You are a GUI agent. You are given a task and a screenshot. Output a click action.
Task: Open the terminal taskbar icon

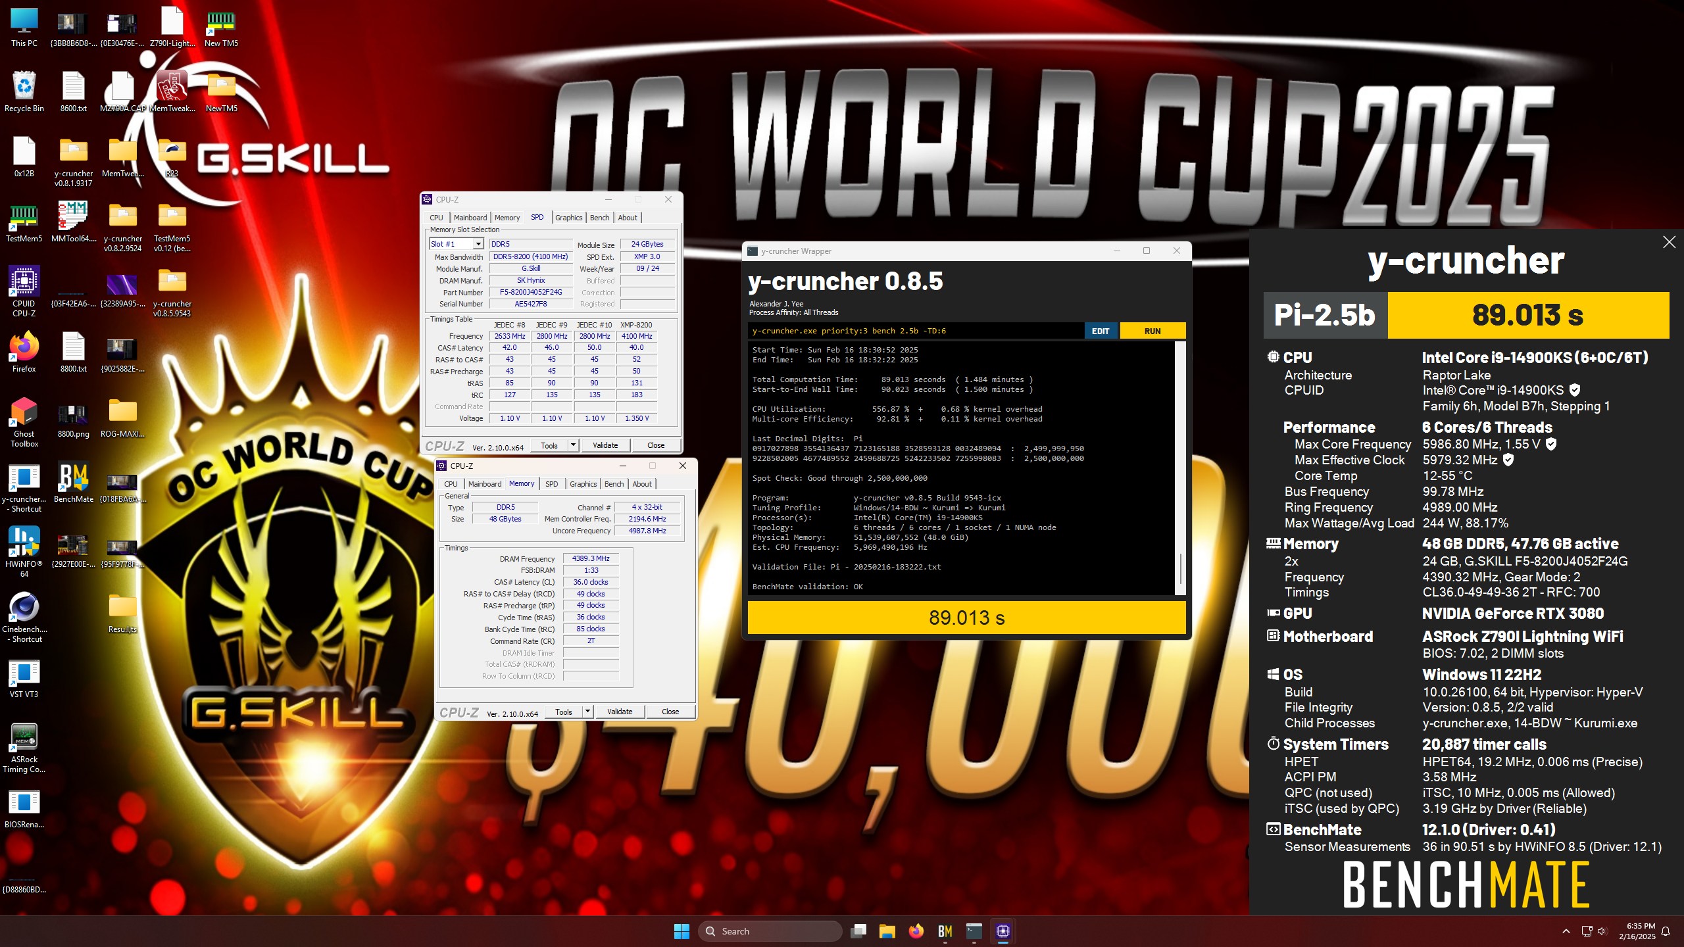click(974, 931)
